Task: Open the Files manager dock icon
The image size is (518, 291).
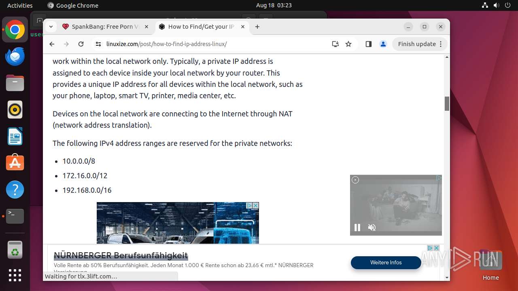Action: (15, 83)
